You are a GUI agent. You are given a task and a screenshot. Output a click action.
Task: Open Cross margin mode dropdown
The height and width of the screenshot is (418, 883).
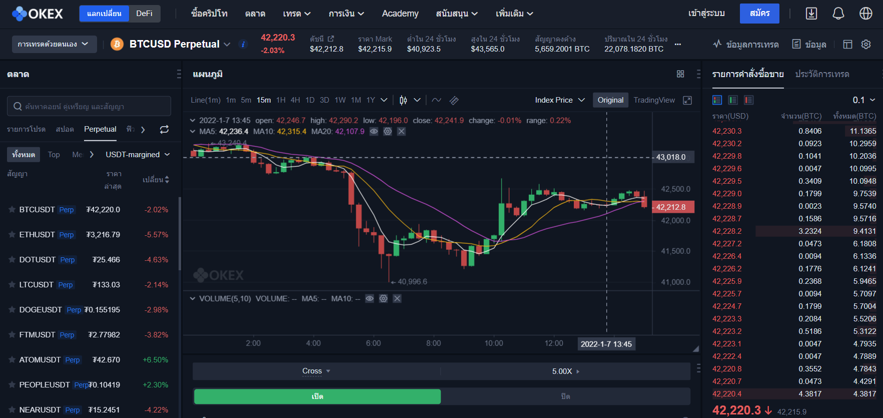click(x=316, y=371)
